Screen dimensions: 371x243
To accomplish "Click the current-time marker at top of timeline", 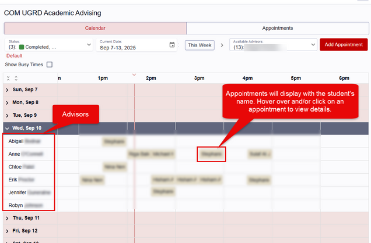I will point(134,75).
